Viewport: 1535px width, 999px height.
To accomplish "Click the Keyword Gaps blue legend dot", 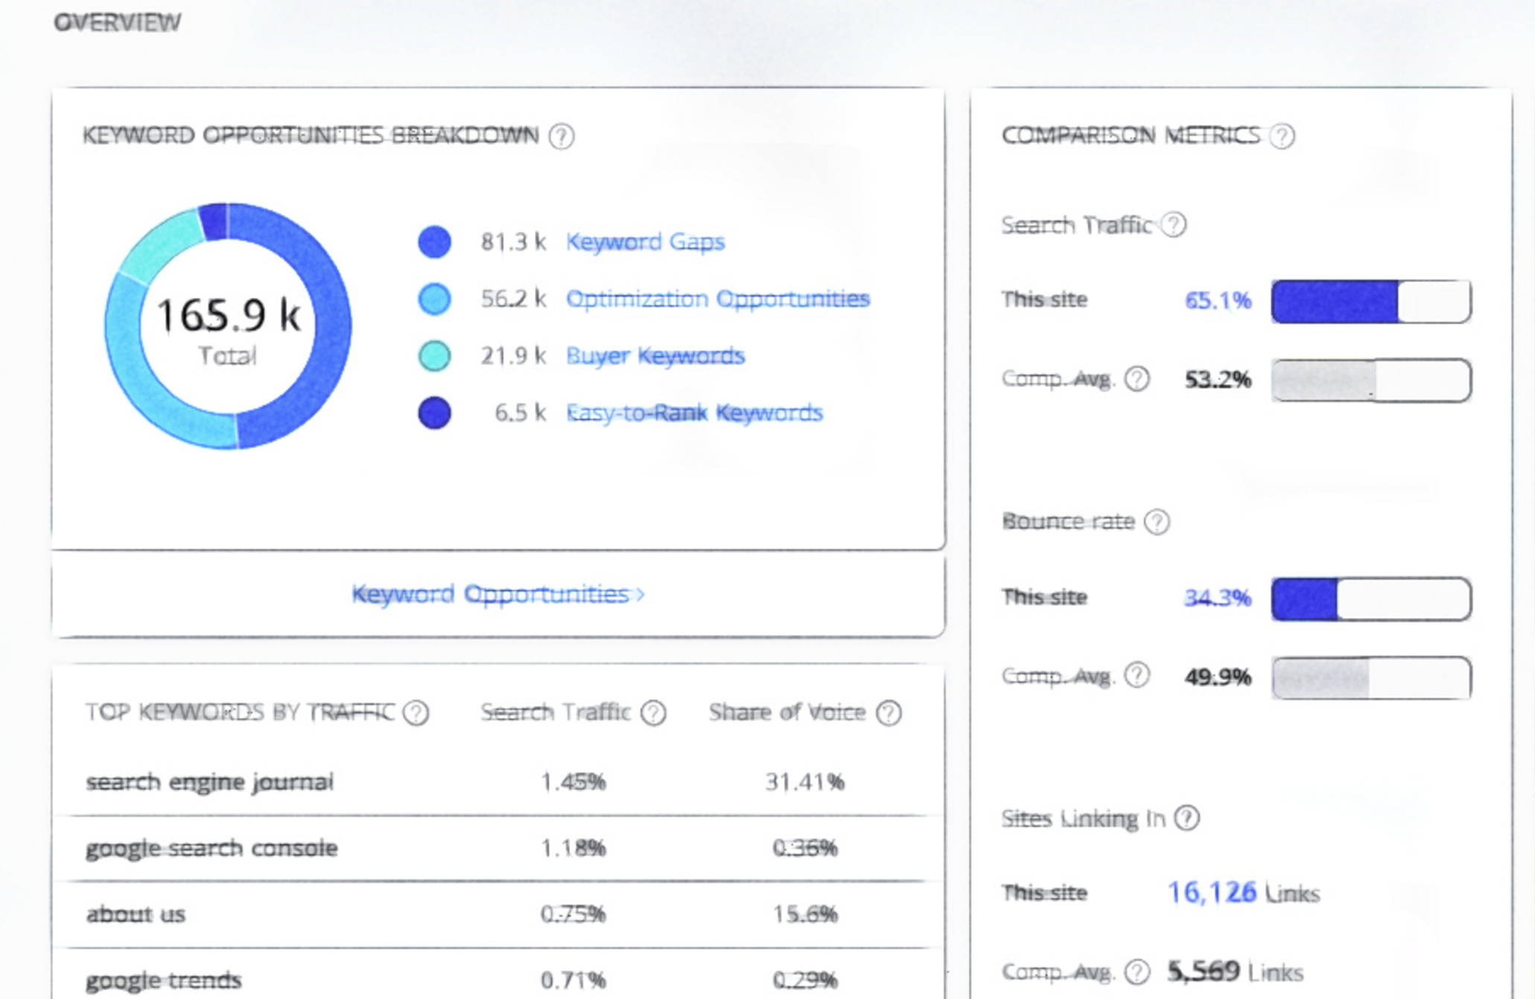I will tap(434, 242).
